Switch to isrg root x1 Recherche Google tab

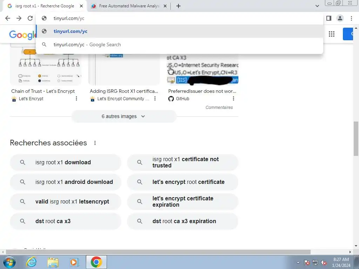(45, 6)
